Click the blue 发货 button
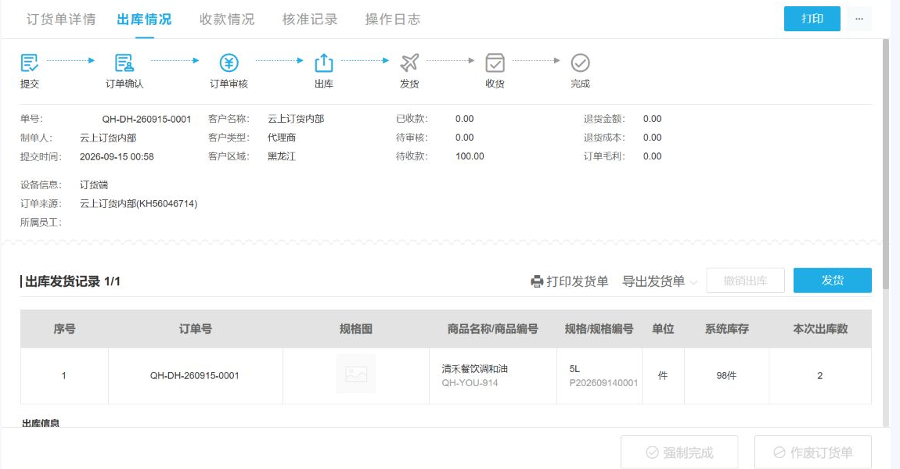 [x=832, y=281]
